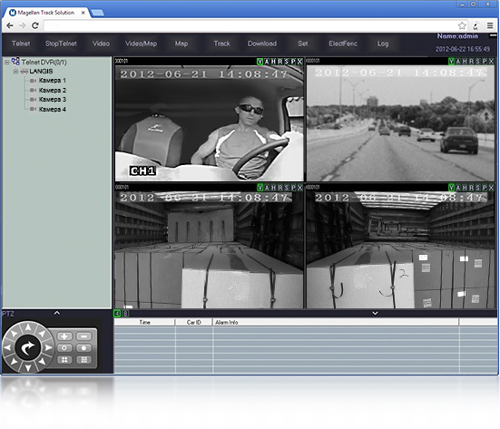Viewport: 500px width, 429px height.
Task: Switch to nine-window grid layout in PTZ panel
Action: (x=83, y=360)
